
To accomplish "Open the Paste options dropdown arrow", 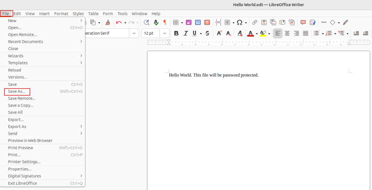I will point(99,23).
